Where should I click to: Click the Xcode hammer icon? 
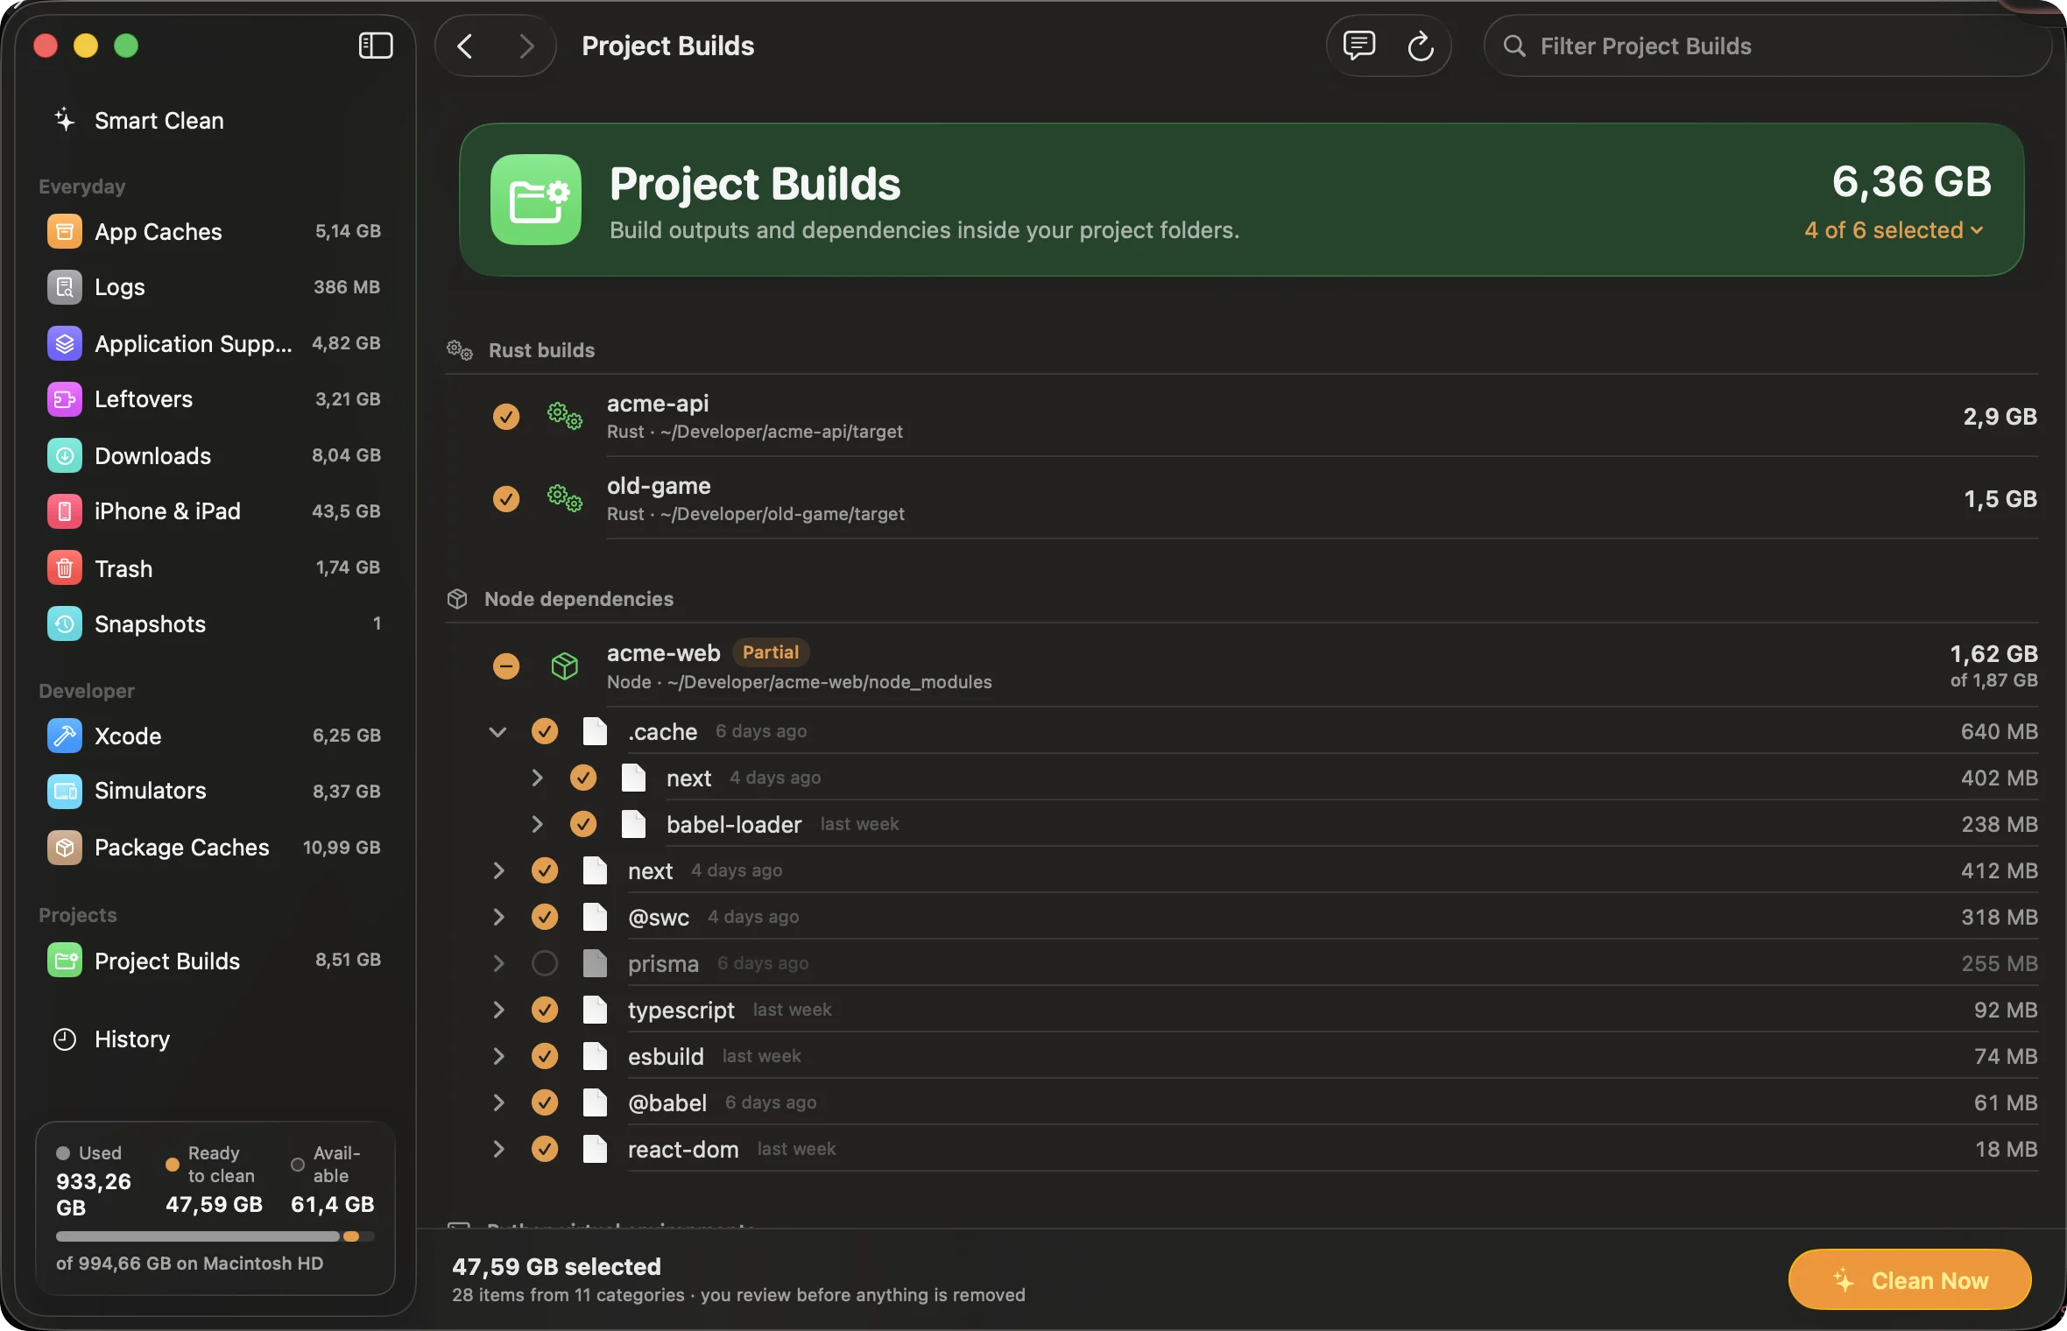[65, 736]
